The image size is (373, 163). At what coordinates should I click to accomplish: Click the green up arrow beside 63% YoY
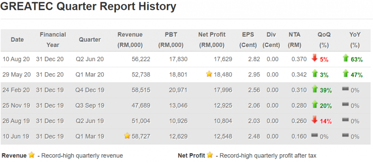pyautogui.click(x=346, y=58)
